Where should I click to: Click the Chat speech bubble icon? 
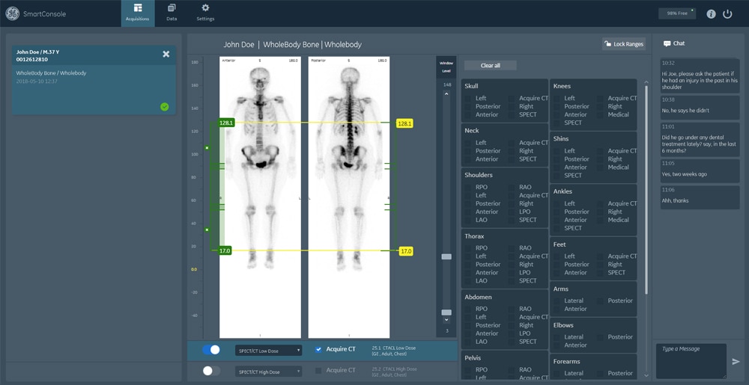coord(667,44)
